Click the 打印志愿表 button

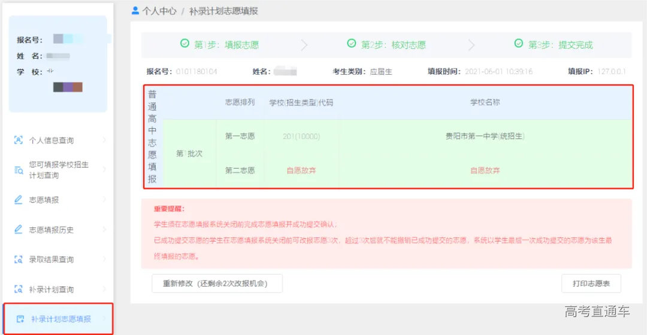tap(591, 284)
